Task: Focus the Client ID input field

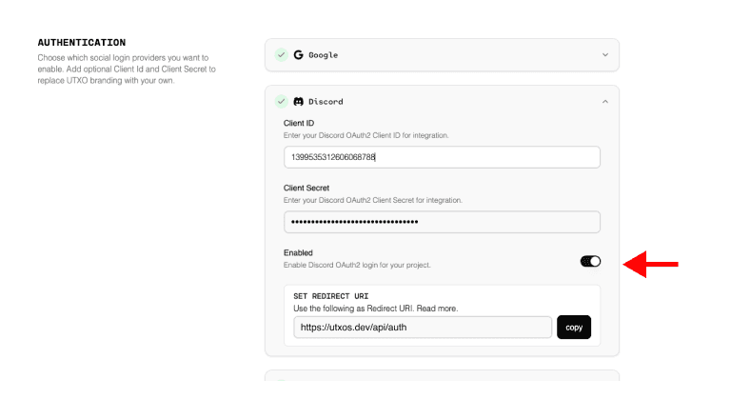Action: click(x=442, y=157)
